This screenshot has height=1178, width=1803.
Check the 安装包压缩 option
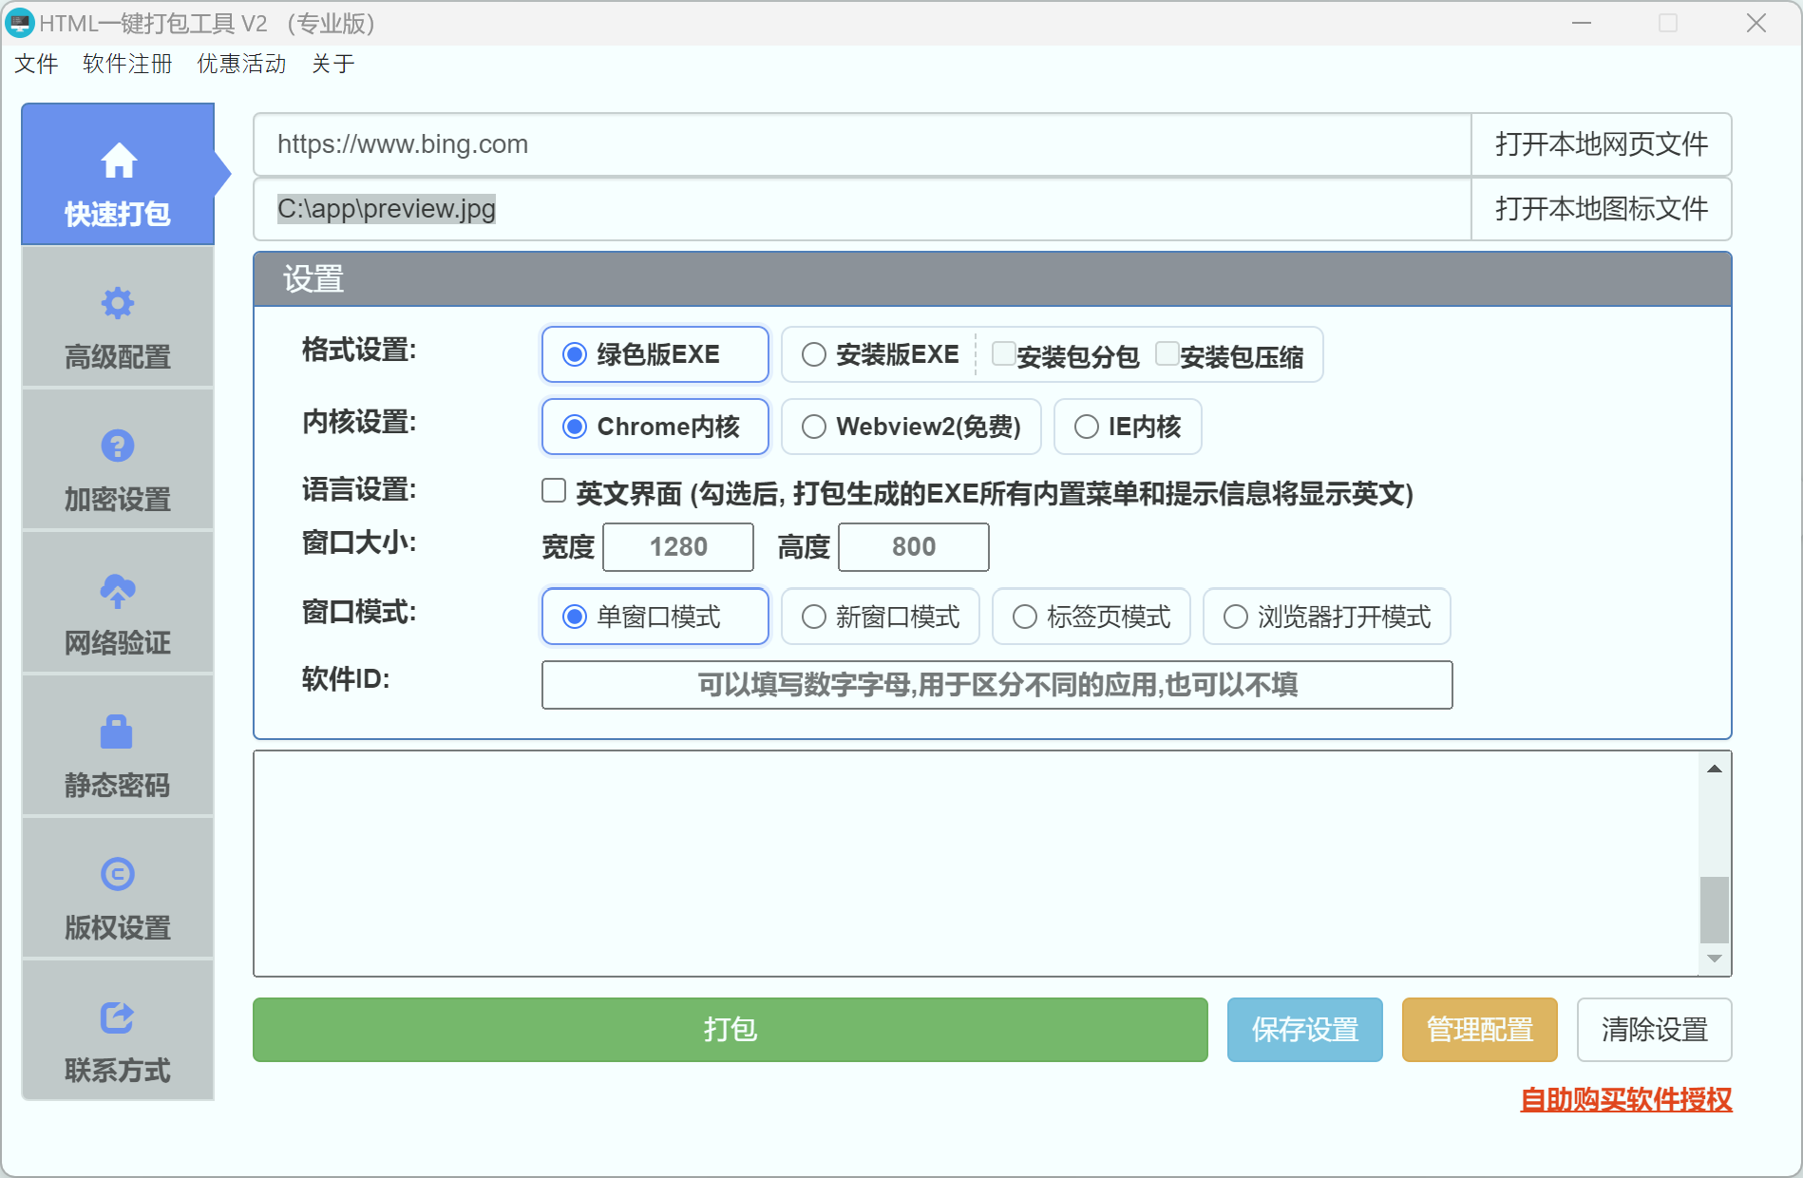(1167, 352)
